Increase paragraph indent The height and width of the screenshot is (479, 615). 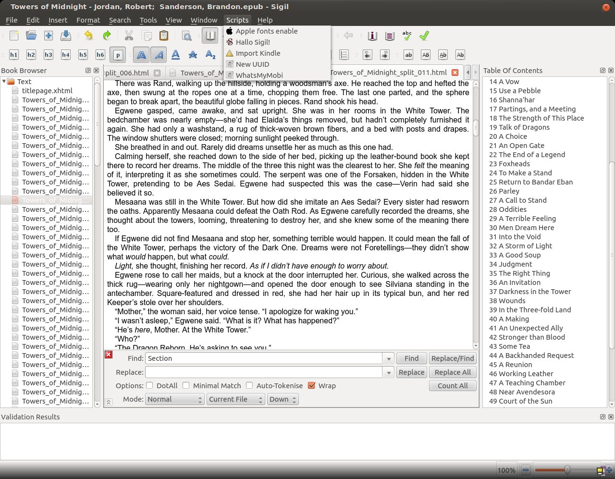384,55
